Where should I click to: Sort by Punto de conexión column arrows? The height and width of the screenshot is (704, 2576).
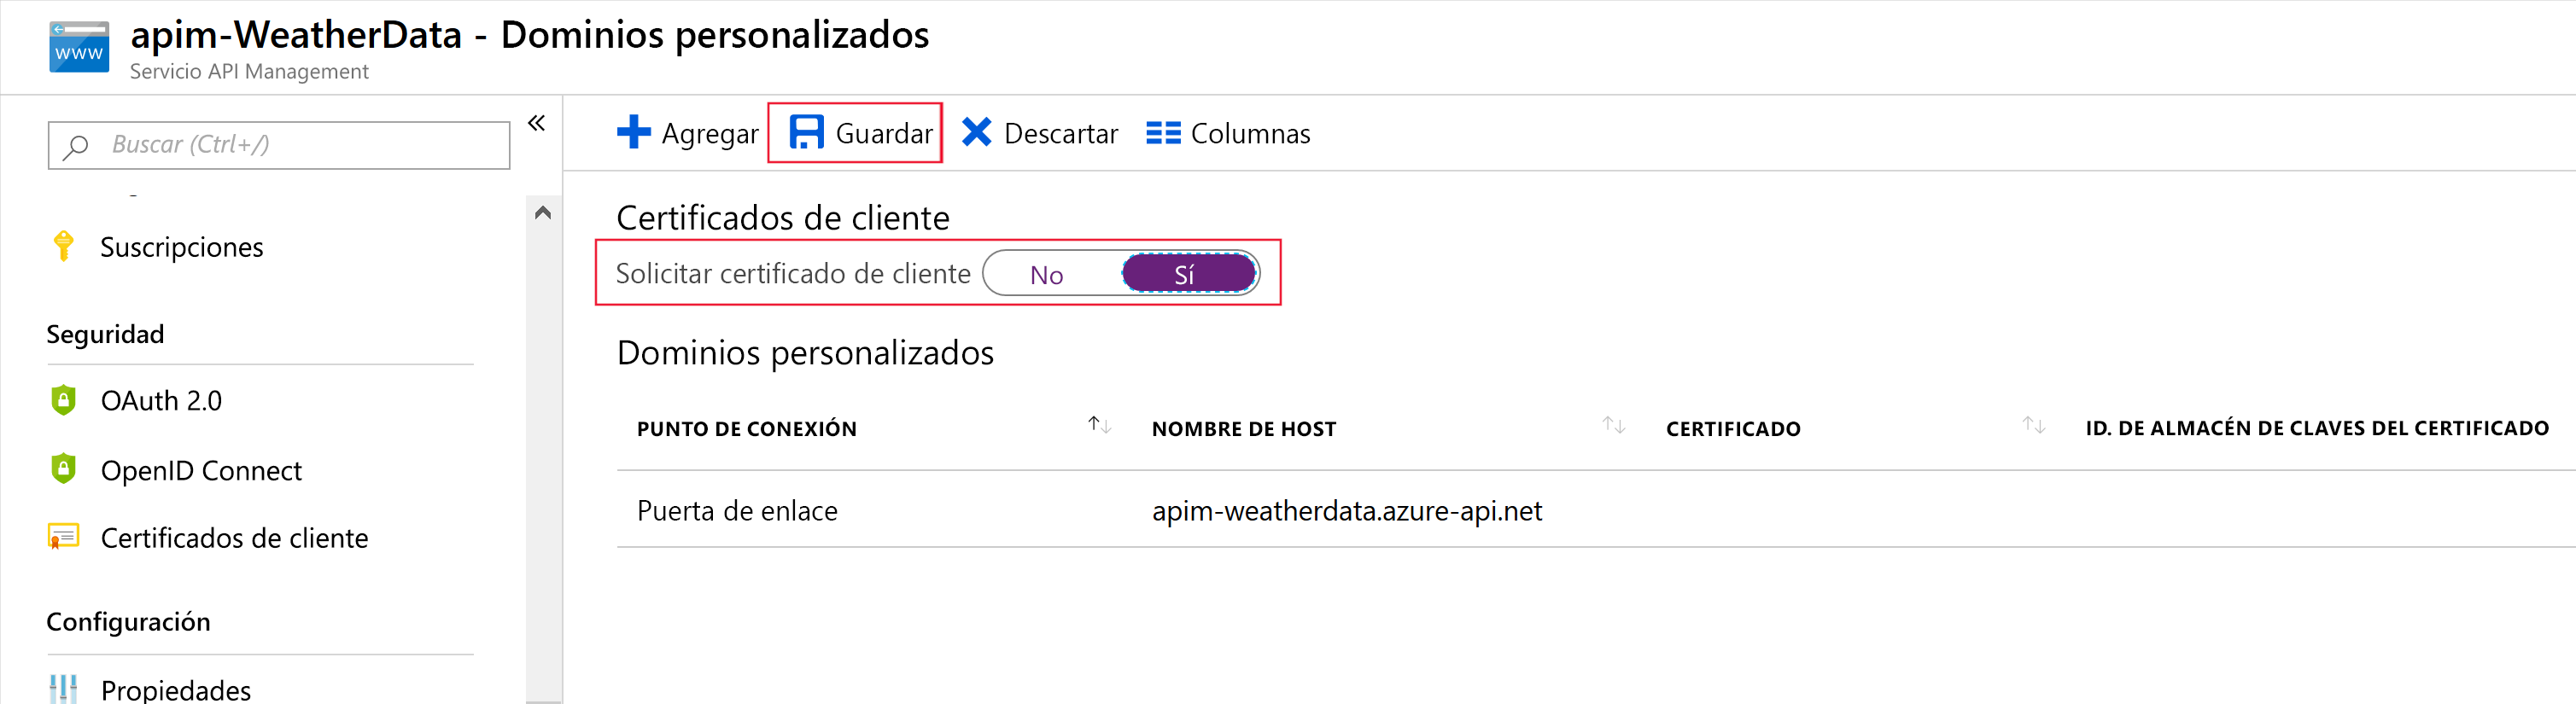1100,425
